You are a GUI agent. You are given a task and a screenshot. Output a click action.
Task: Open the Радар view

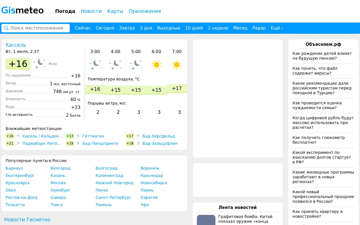(259, 28)
